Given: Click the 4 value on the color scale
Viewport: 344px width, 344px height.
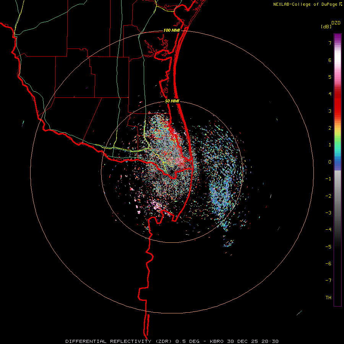Looking at the screenshot, I should [x=330, y=94].
